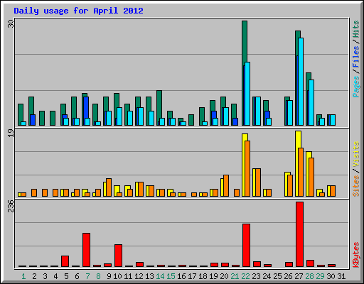Click the 'Pages' legend label

356,87
